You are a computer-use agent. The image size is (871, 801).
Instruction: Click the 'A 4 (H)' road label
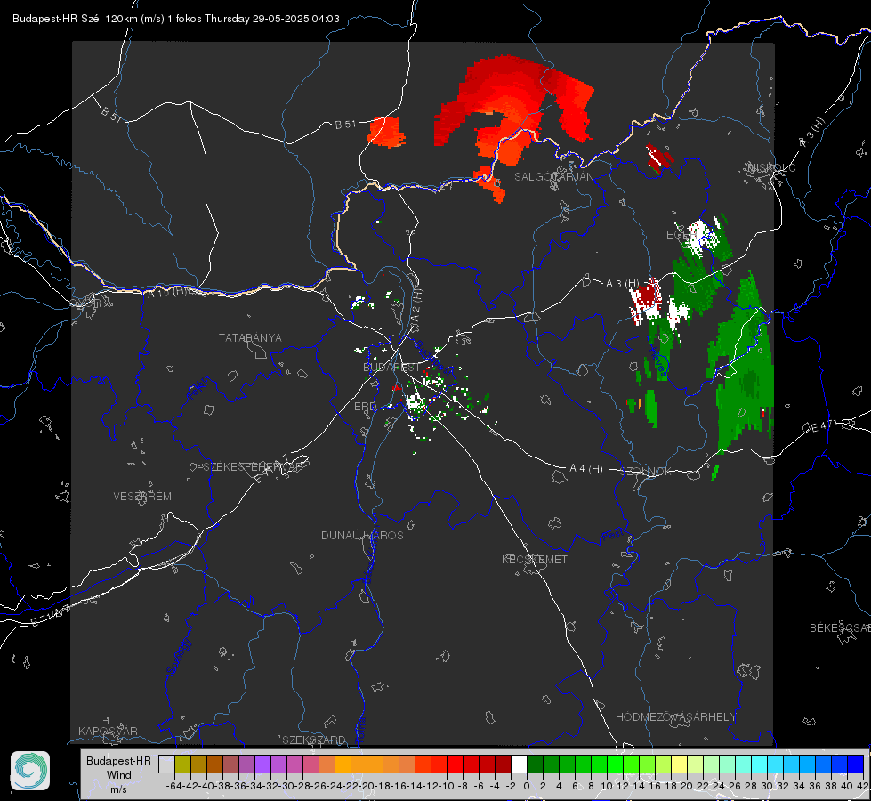[x=586, y=469]
